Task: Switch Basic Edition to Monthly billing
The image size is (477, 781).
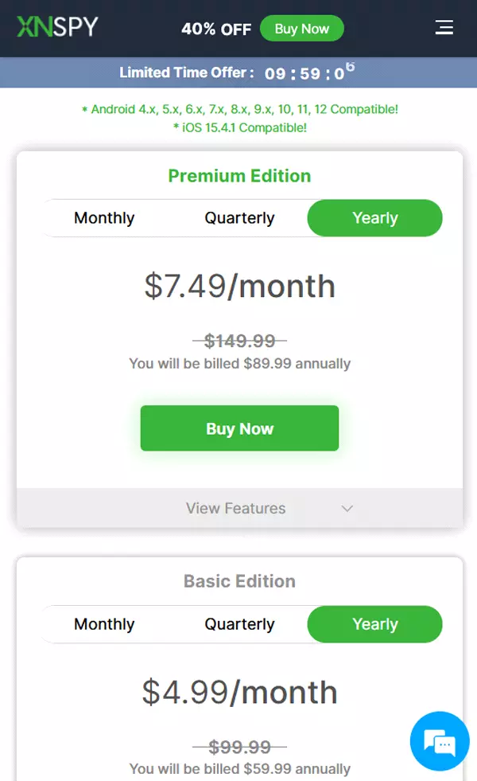Action: pyautogui.click(x=104, y=624)
